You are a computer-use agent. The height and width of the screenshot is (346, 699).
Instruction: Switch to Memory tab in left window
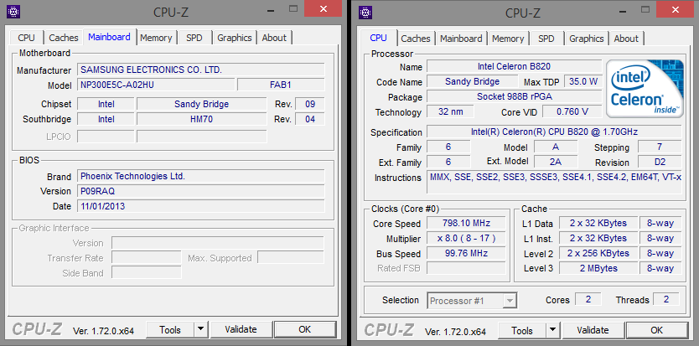coord(156,38)
